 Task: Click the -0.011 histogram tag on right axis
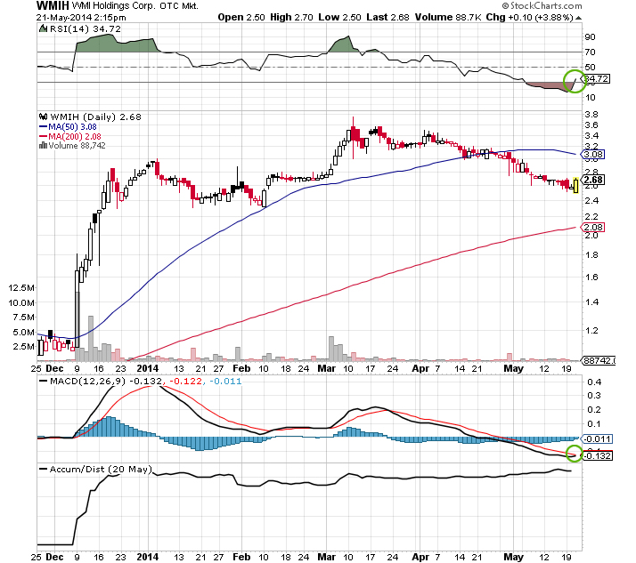[x=597, y=438]
